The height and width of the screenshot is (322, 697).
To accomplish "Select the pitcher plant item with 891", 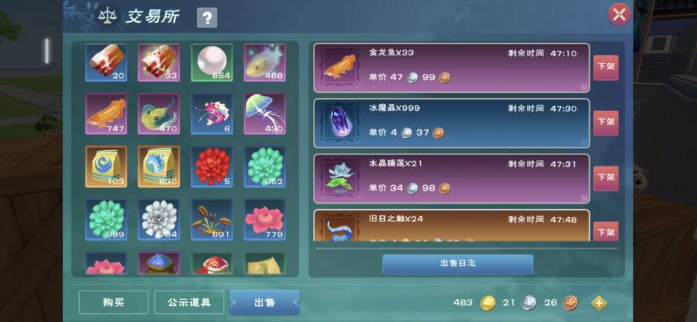I will 212,219.
